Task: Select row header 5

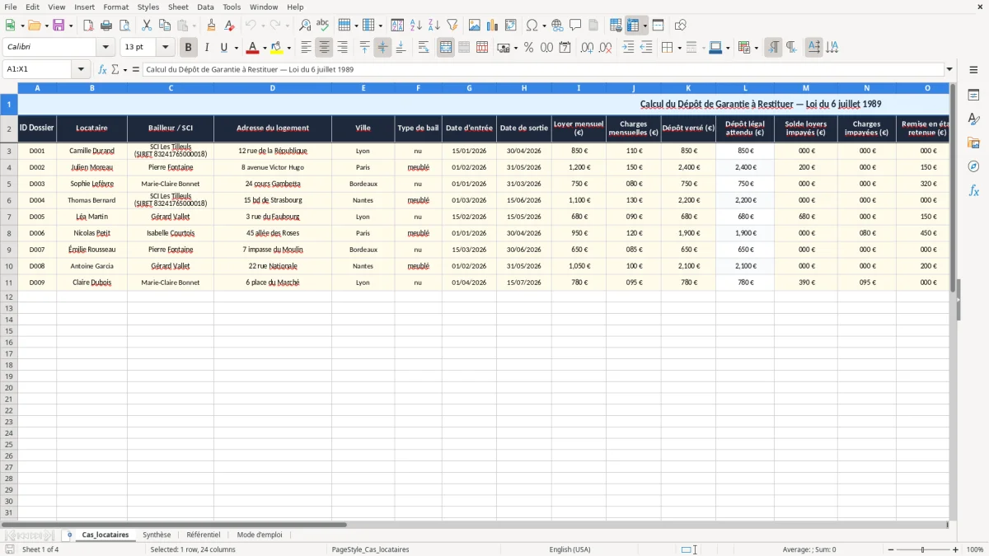Action: (9, 184)
